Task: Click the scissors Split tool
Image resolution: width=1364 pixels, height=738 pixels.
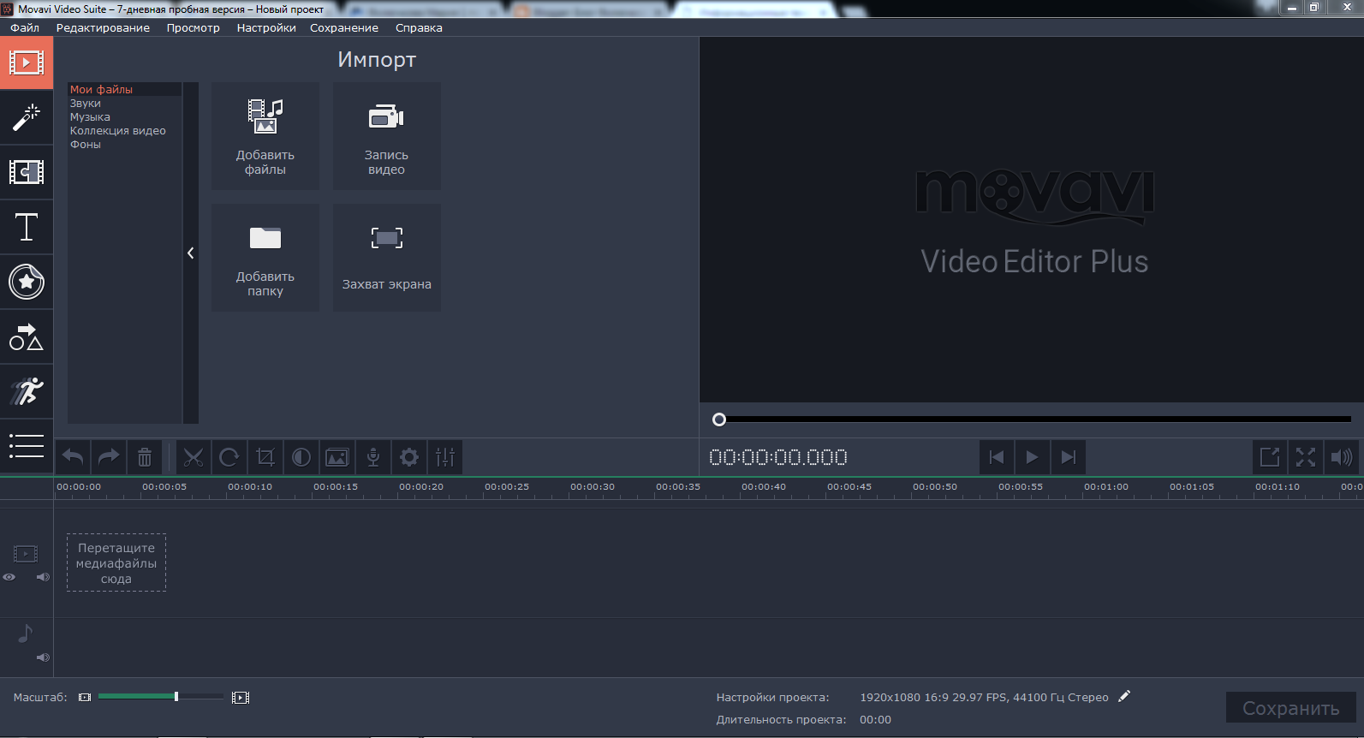Action: [194, 457]
